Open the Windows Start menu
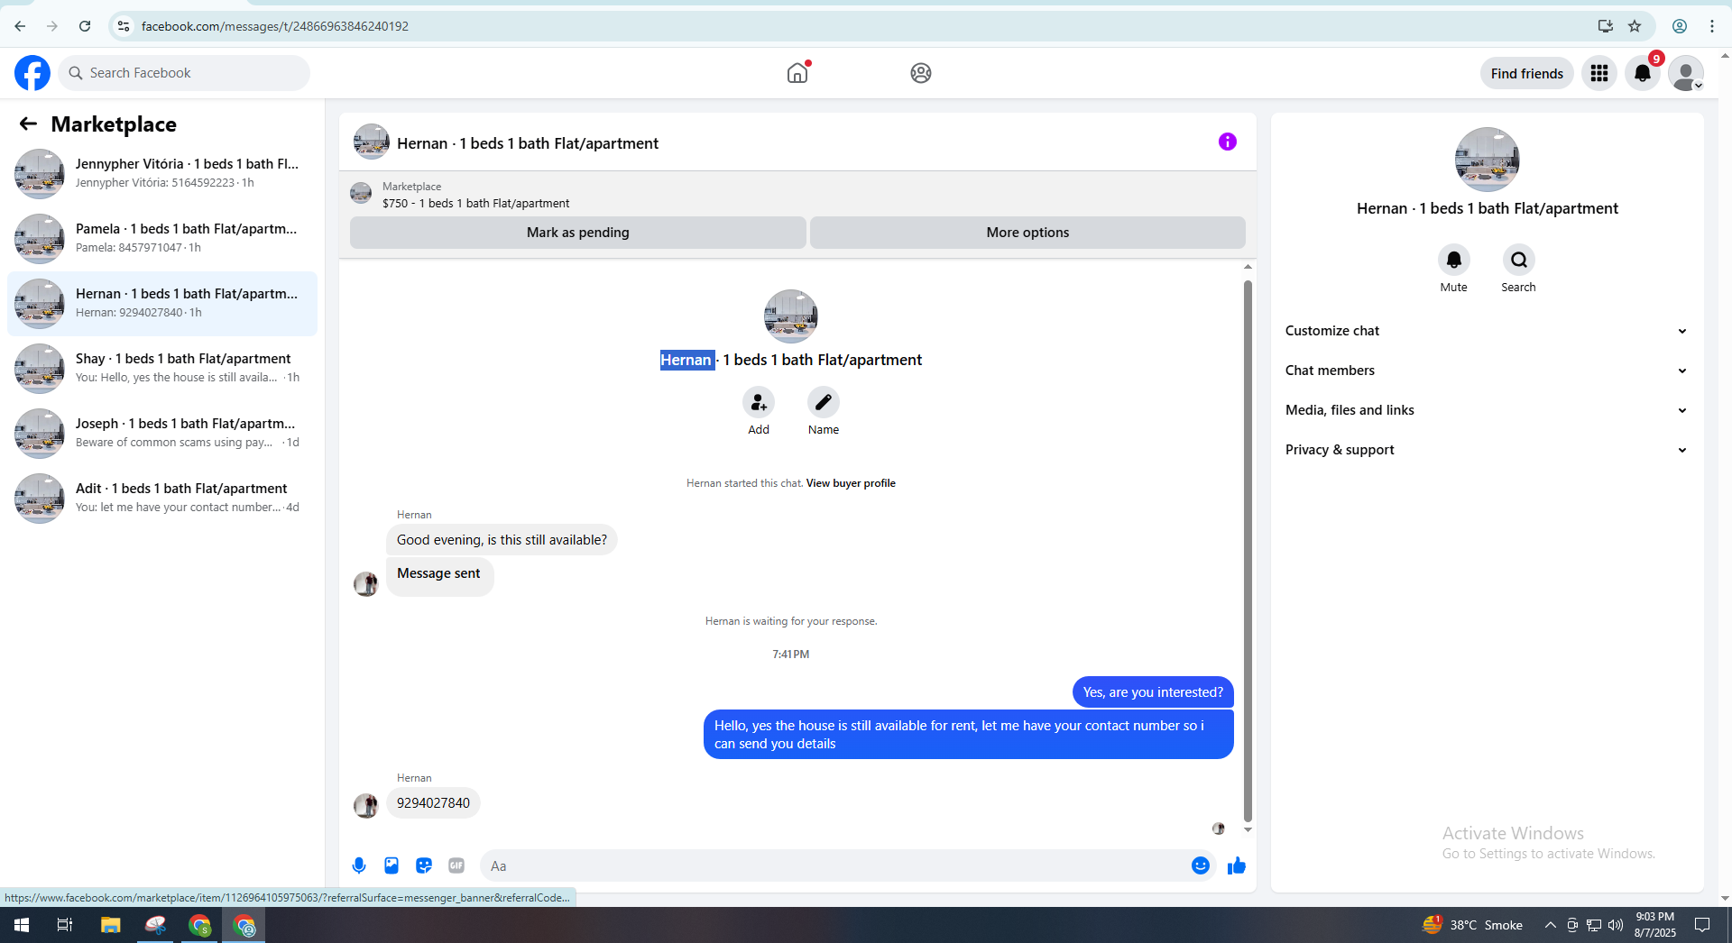Viewport: 1732px width, 943px height. pyautogui.click(x=22, y=925)
